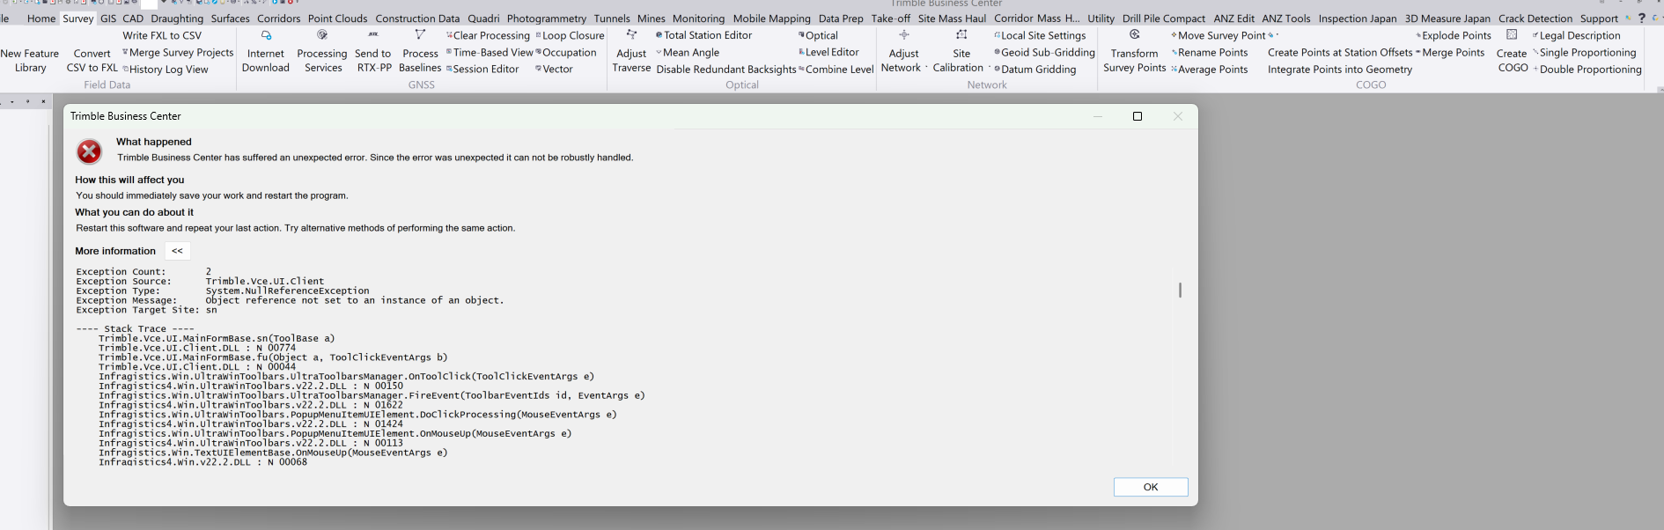This screenshot has width=1664, height=530.
Task: Open the Occupation spreadsheet command
Action: [566, 53]
